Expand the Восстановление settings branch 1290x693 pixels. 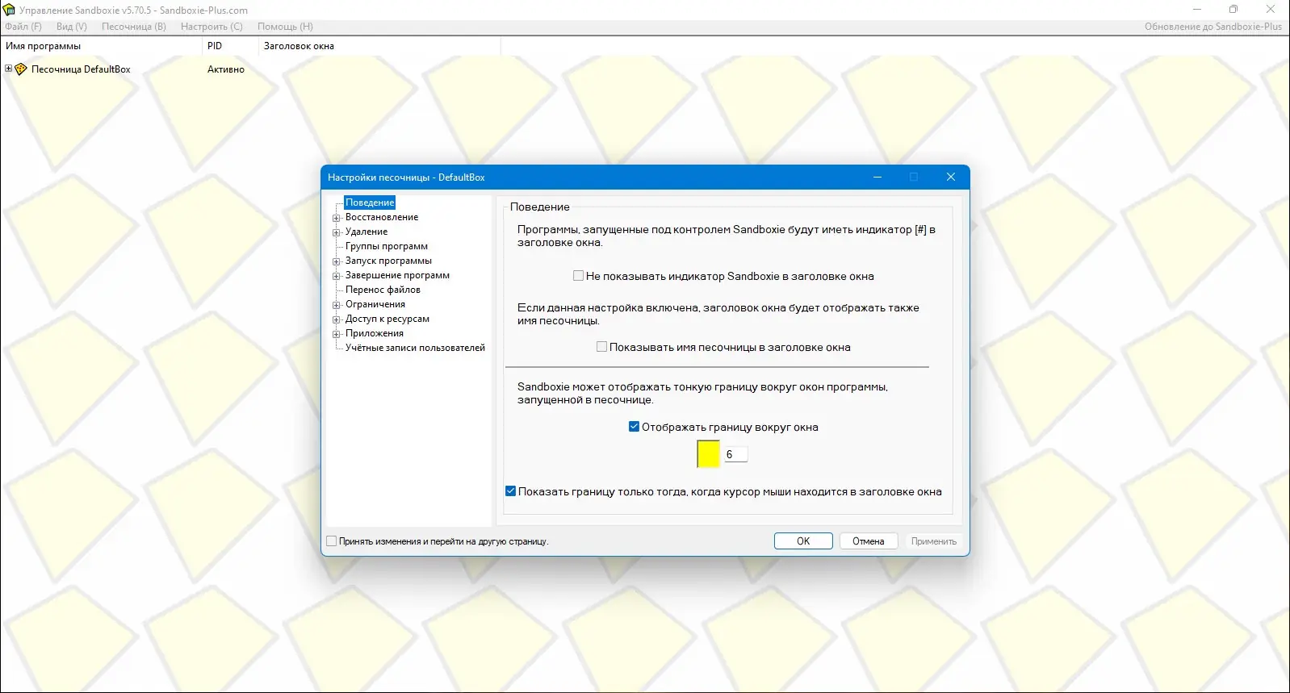pos(337,218)
